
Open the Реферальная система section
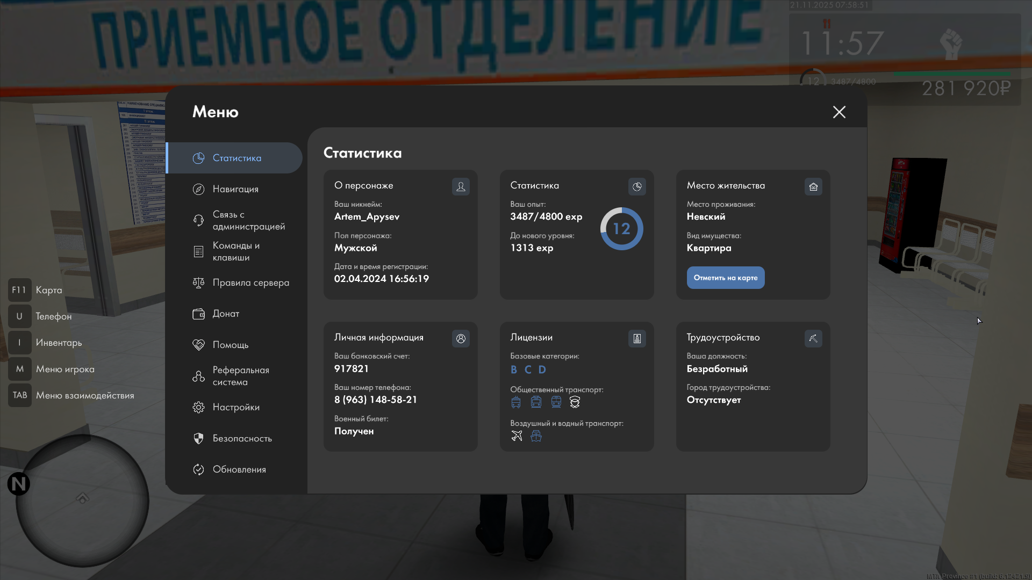tap(240, 376)
